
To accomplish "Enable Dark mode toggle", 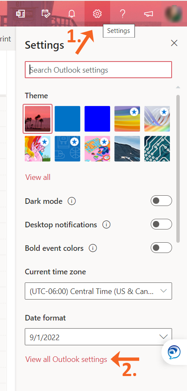I will (x=161, y=201).
